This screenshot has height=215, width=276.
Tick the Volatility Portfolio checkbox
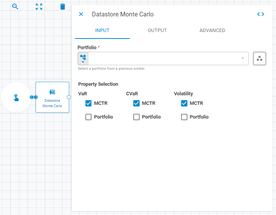[184, 117]
